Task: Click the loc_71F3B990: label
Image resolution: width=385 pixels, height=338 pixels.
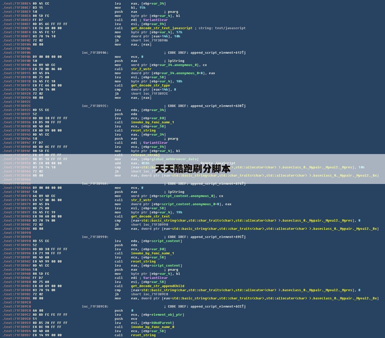Action: pos(95,237)
